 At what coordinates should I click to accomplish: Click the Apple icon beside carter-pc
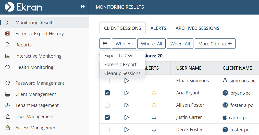(225, 117)
